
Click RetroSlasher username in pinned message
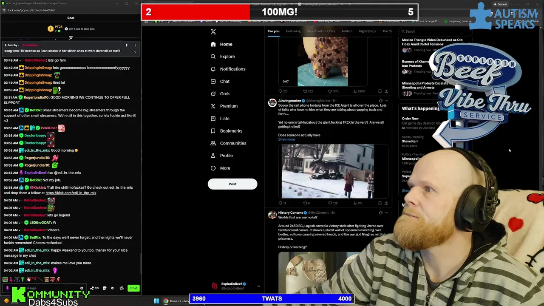[x=30, y=45]
